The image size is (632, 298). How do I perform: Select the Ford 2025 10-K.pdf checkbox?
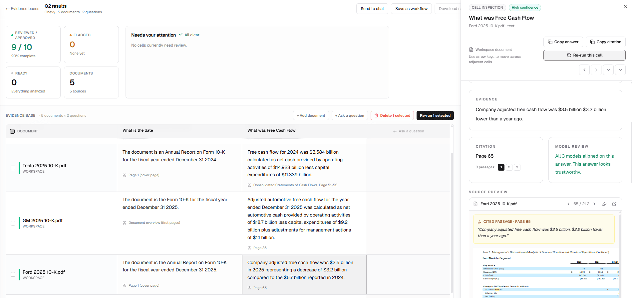13,274
